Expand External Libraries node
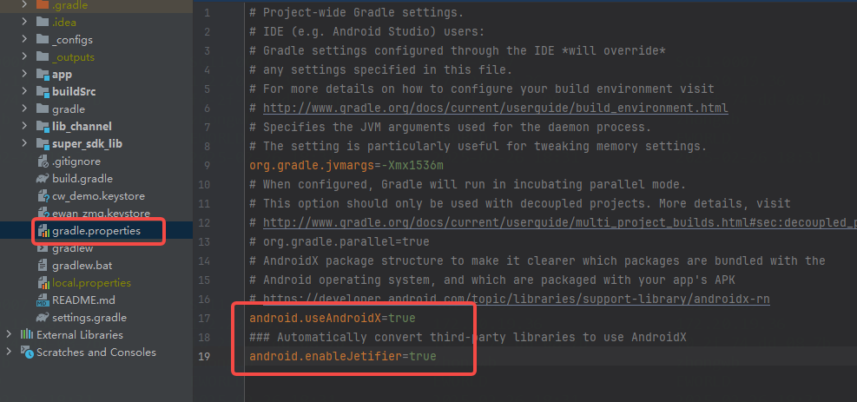The height and width of the screenshot is (402, 857). point(8,334)
